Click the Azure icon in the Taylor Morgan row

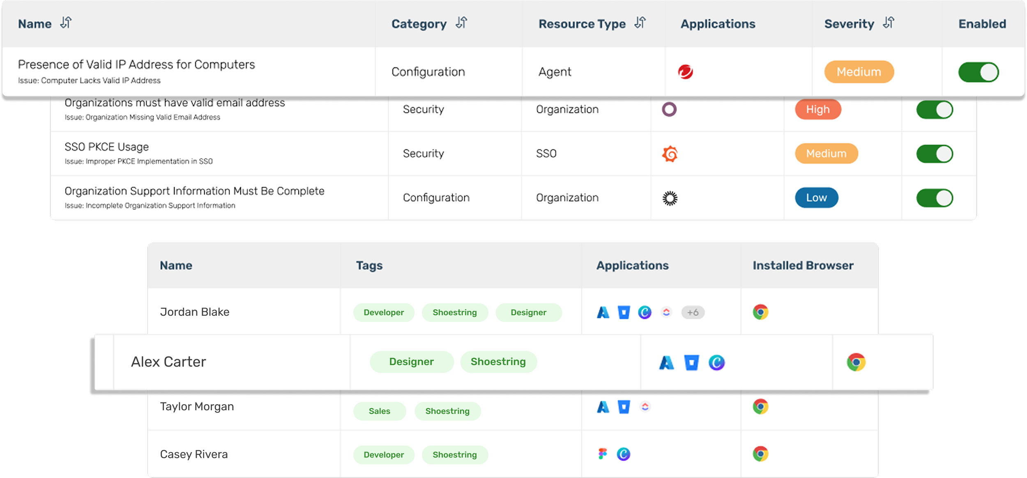pyautogui.click(x=603, y=407)
